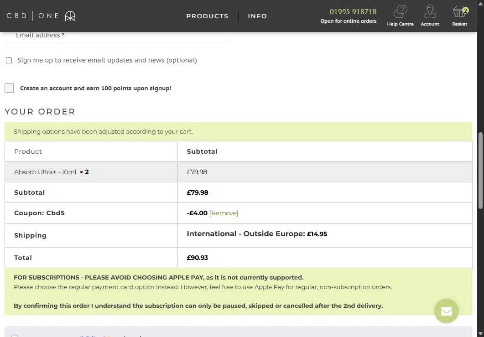The height and width of the screenshot is (337, 484).
Task: Open the CBD One logo homepage
Action: [41, 16]
